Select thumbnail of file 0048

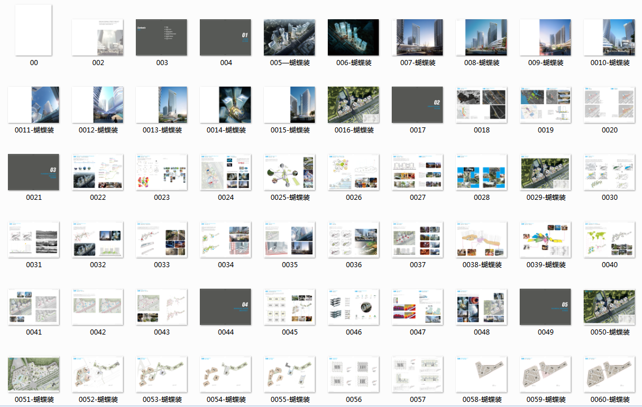point(481,307)
